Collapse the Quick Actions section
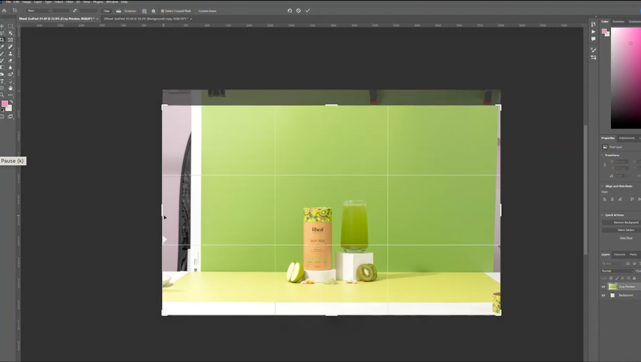Screen dimensions: 641x362 click(x=603, y=215)
